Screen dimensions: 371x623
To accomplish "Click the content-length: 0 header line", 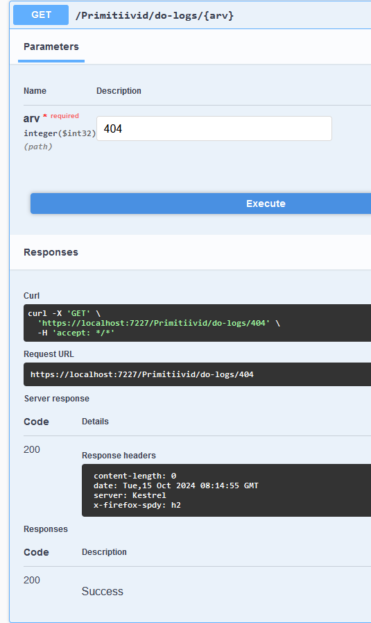I will click(x=135, y=476).
